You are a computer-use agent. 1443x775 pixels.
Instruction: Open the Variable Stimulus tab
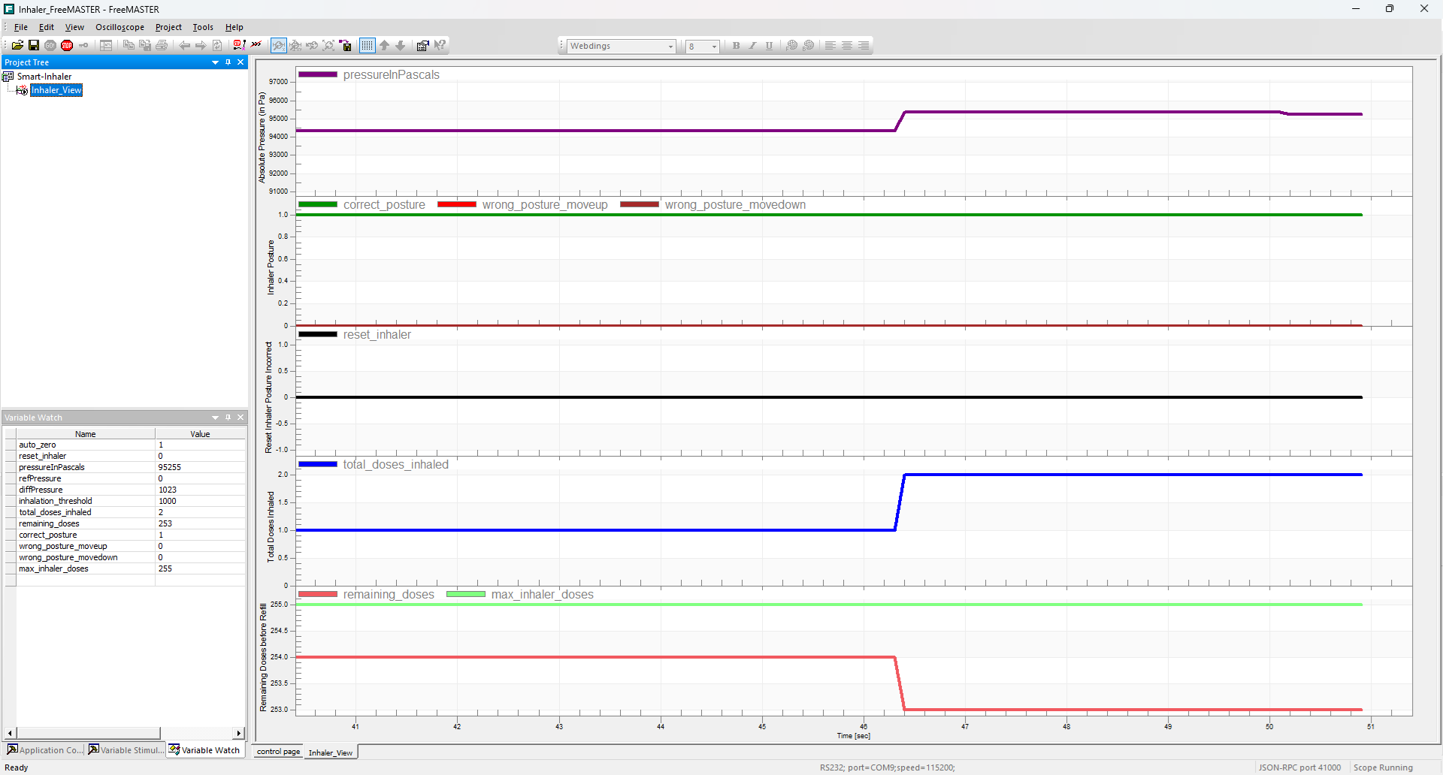tap(126, 750)
